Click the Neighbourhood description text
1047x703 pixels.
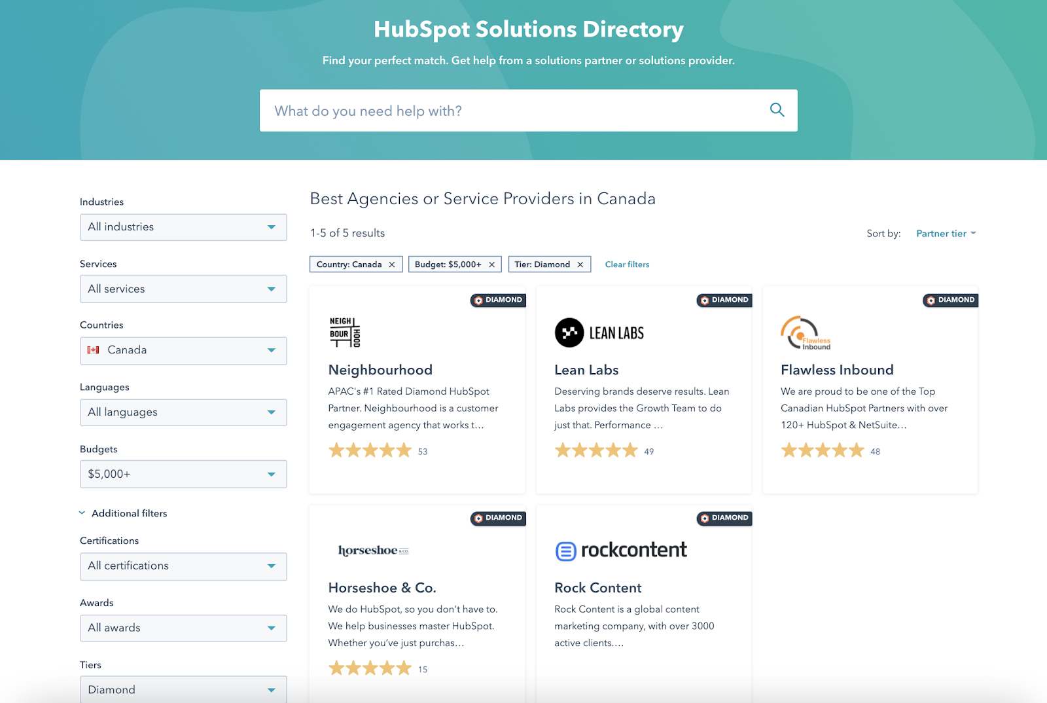[x=413, y=408]
